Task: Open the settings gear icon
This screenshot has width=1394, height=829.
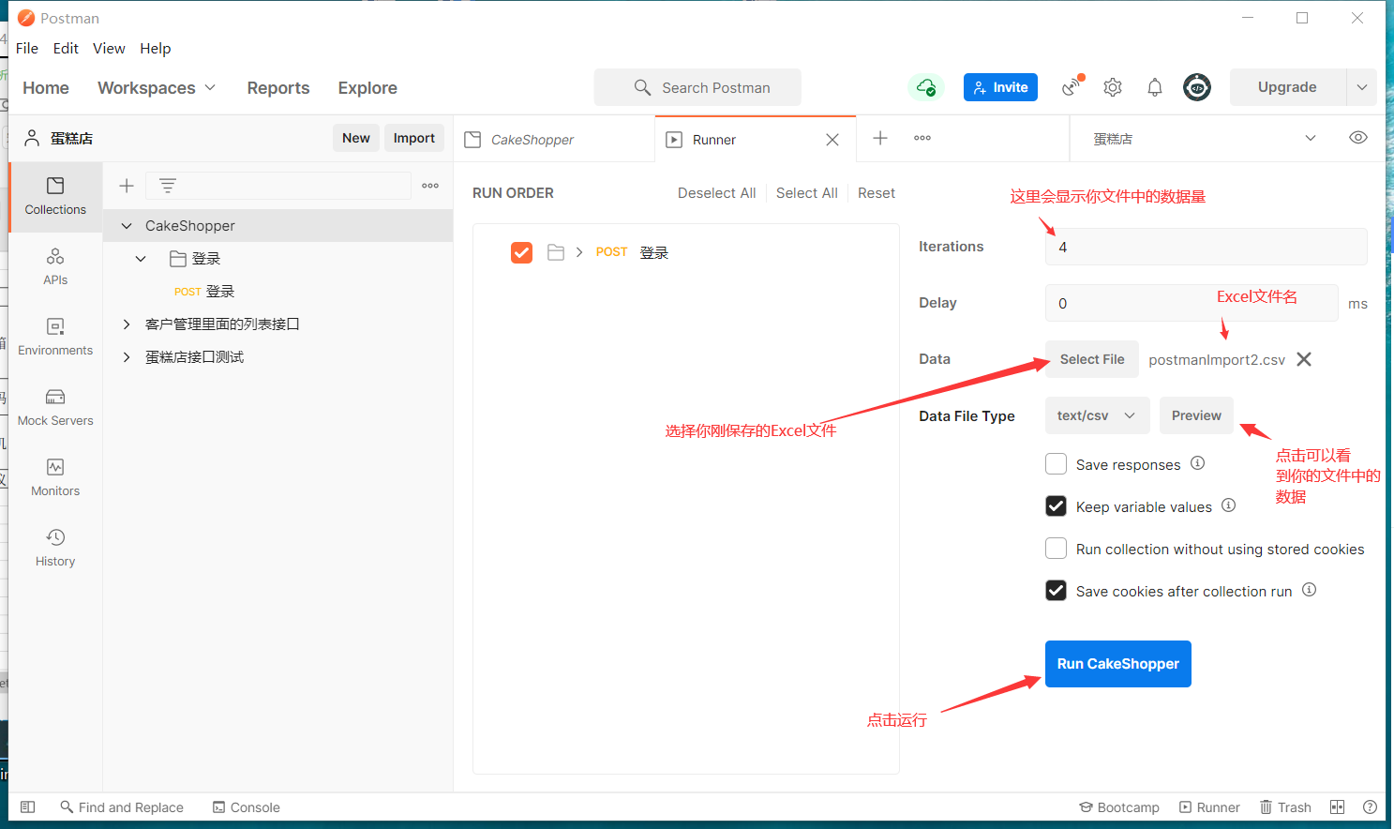Action: coord(1113,87)
